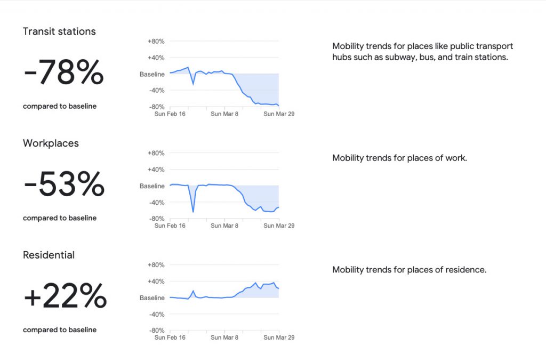Click the places of residence description text
Image resolution: width=546 pixels, height=362 pixels.
pos(409,269)
